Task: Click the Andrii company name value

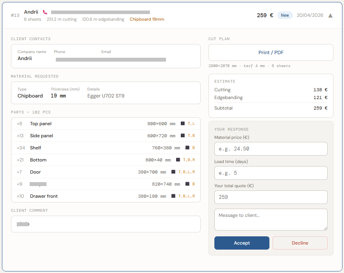Action: coord(25,58)
